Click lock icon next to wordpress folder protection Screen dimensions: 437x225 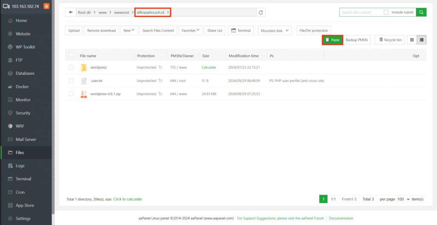point(160,67)
